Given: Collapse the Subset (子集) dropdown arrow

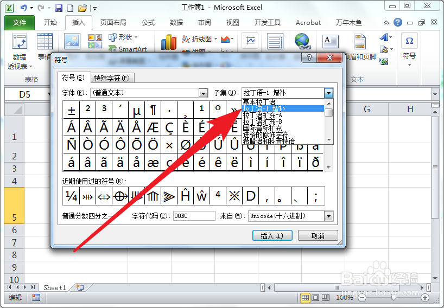Looking at the screenshot, I should (328, 93).
